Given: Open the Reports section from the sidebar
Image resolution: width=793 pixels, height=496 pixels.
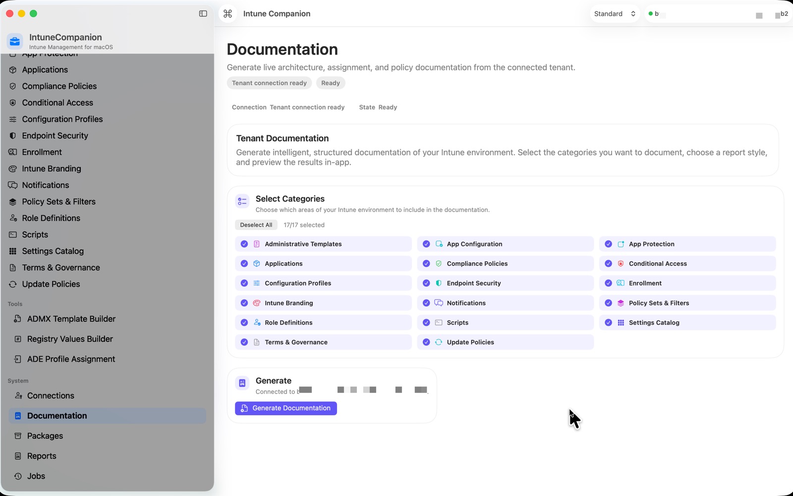Looking at the screenshot, I should 42,456.
